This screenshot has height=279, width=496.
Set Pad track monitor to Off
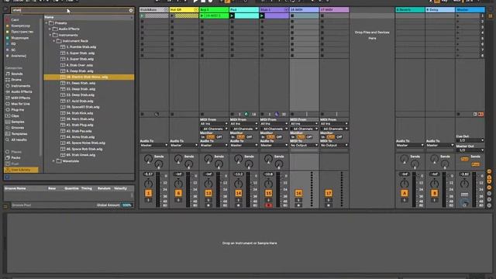coord(249,137)
